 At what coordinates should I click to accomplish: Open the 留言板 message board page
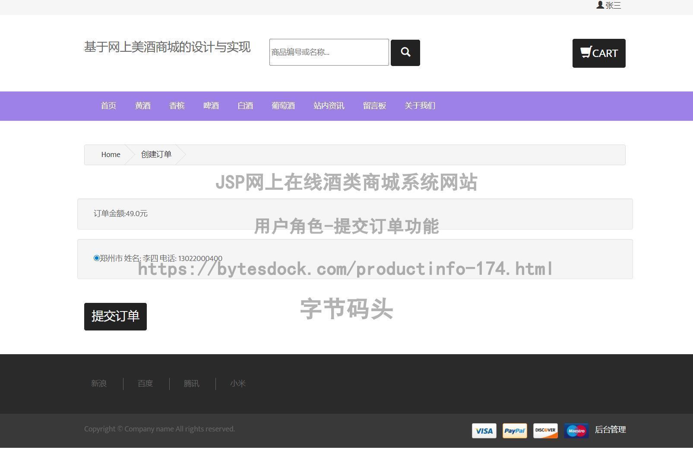(374, 106)
